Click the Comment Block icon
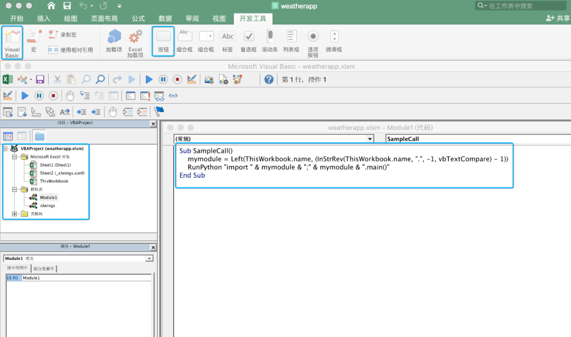This screenshot has height=337, width=571. (x=127, y=112)
